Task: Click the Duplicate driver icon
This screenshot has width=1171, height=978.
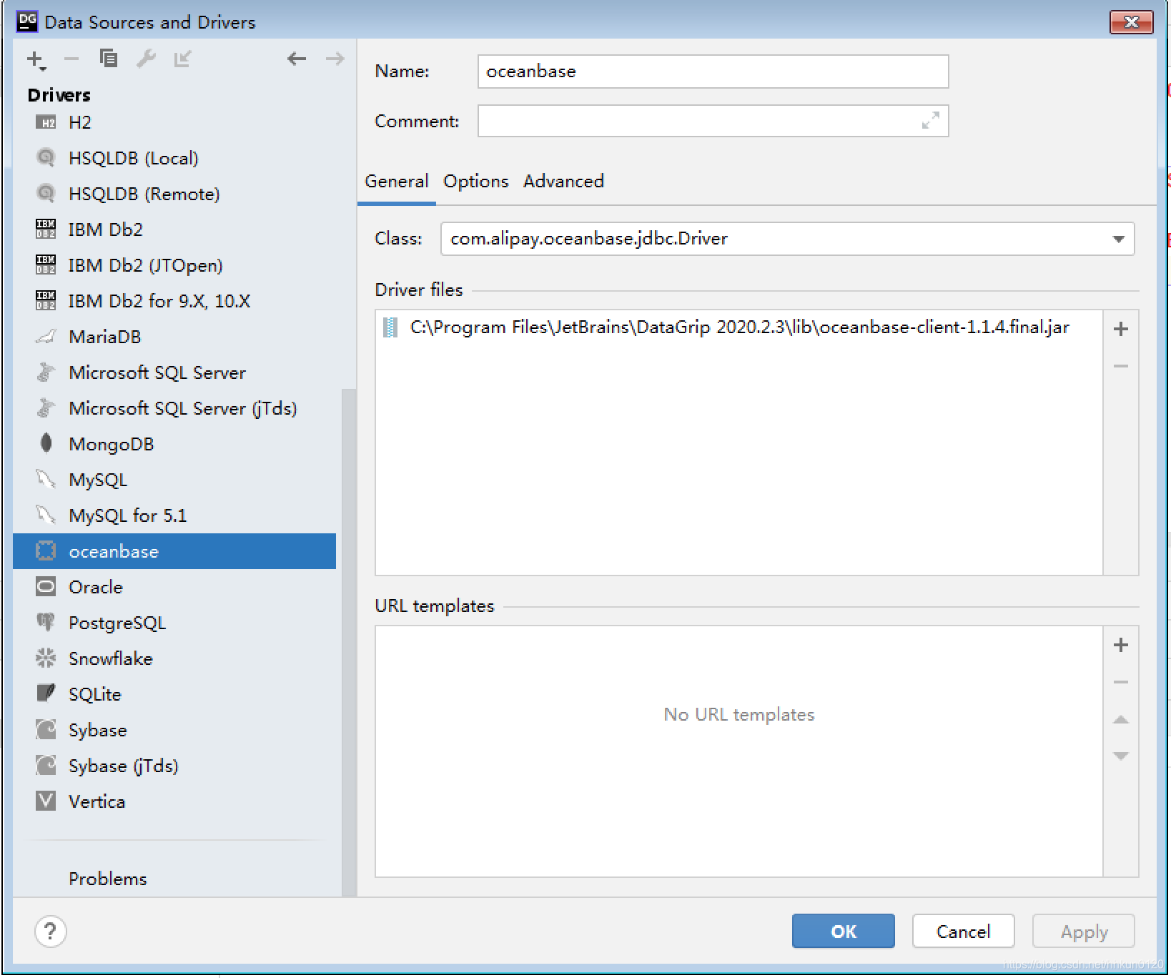Action: coord(109,59)
